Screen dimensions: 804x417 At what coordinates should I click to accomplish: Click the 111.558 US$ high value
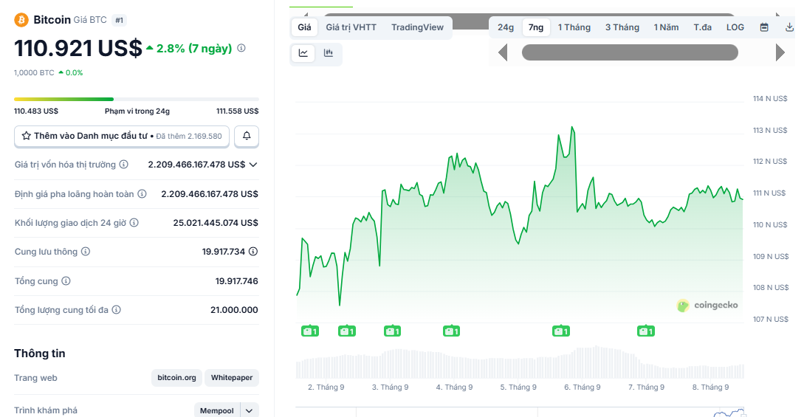click(238, 111)
